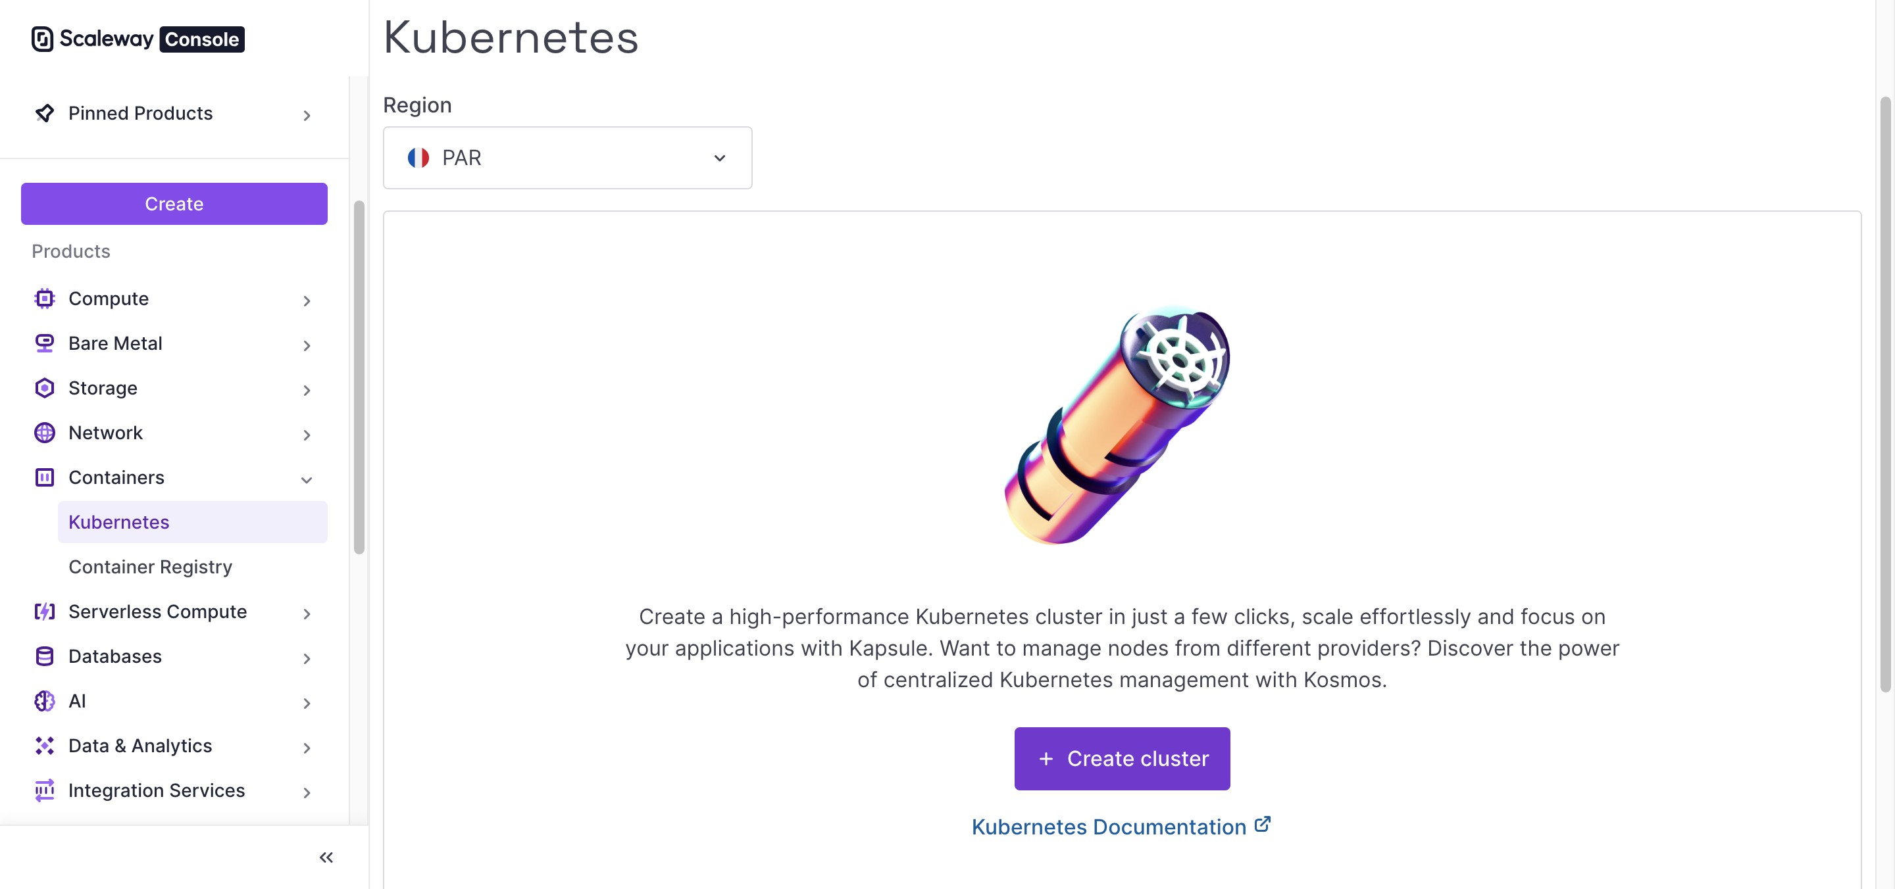Screen dimensions: 1895x889
Task: Click the sidebar vertical scrollbar
Action: [359, 377]
